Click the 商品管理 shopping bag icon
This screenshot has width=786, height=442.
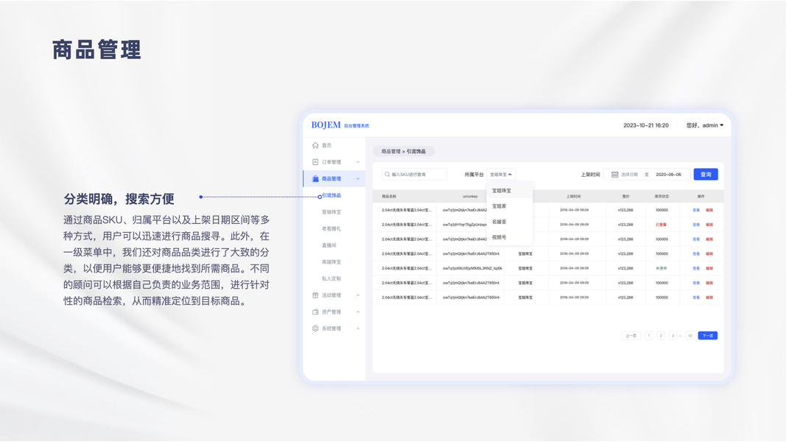[315, 178]
